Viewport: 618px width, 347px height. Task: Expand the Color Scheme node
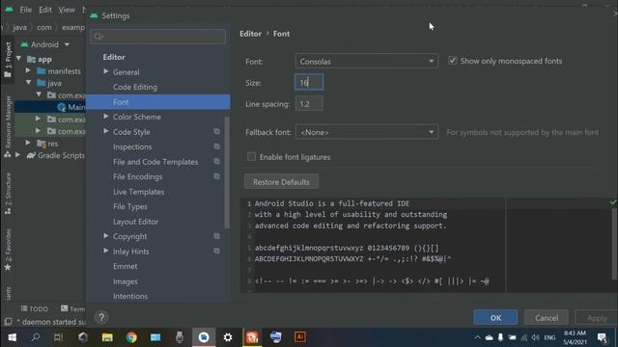coord(105,117)
